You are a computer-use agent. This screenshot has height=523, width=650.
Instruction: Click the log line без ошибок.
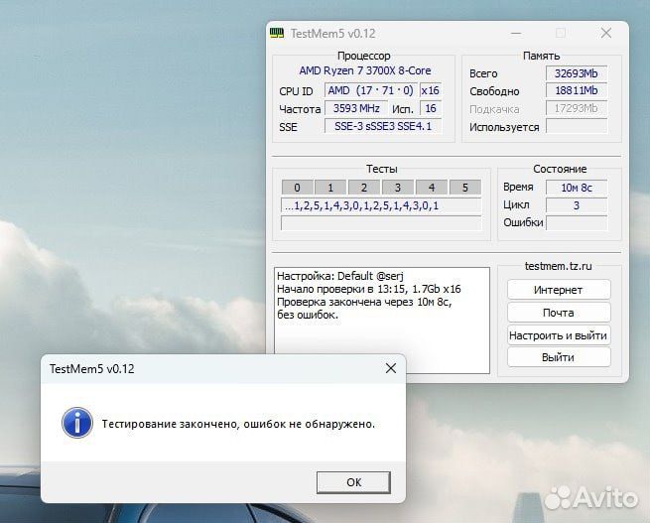308,315
